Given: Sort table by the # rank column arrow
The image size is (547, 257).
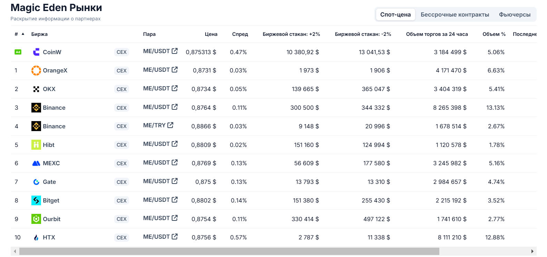Looking at the screenshot, I should (23, 34).
